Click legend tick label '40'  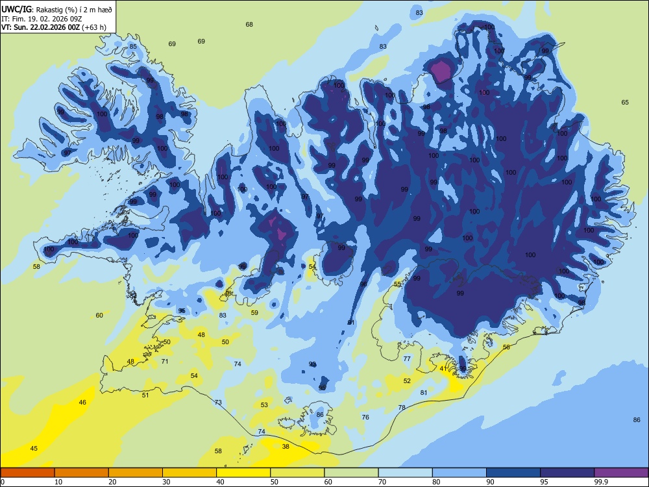tap(220, 482)
